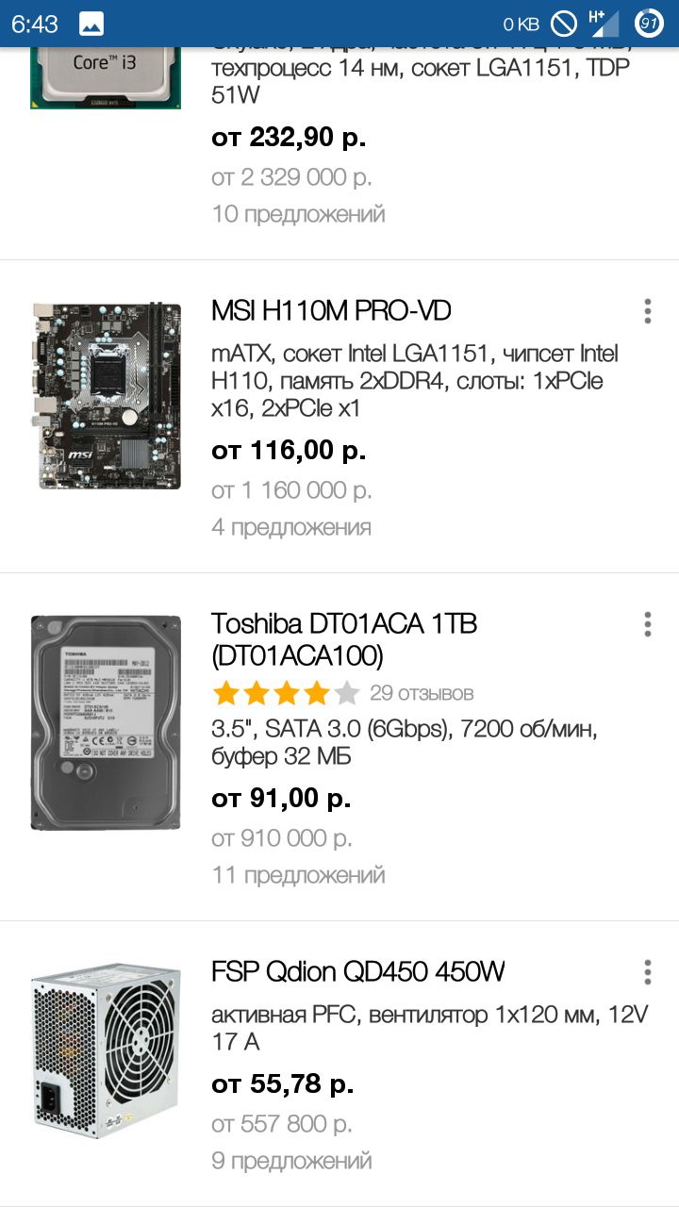This screenshot has height=1207, width=679.
Task: Open options menu for MSI H110M PRO-VD
Action: click(x=647, y=311)
